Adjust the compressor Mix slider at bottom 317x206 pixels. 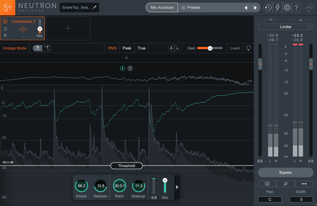(x=165, y=180)
